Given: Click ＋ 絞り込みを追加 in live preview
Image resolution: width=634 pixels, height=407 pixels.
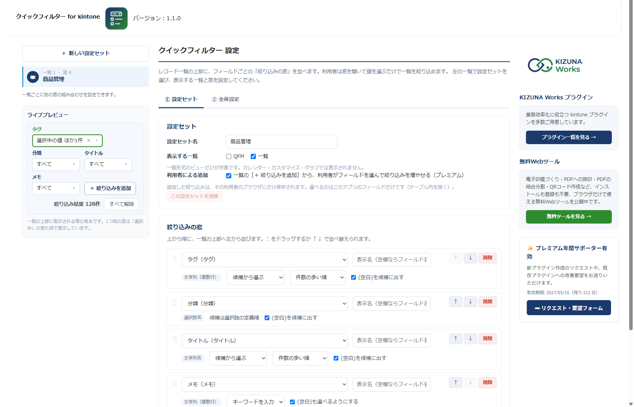Looking at the screenshot, I should [x=110, y=188].
